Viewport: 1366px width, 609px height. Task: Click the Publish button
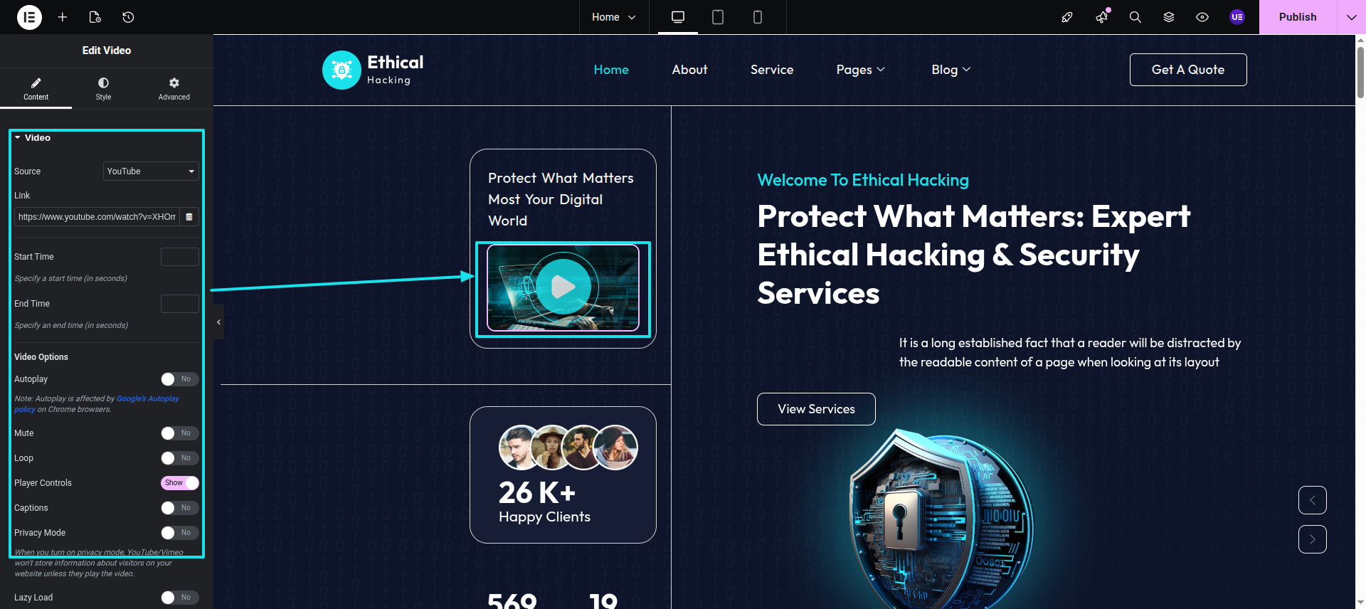(x=1297, y=17)
